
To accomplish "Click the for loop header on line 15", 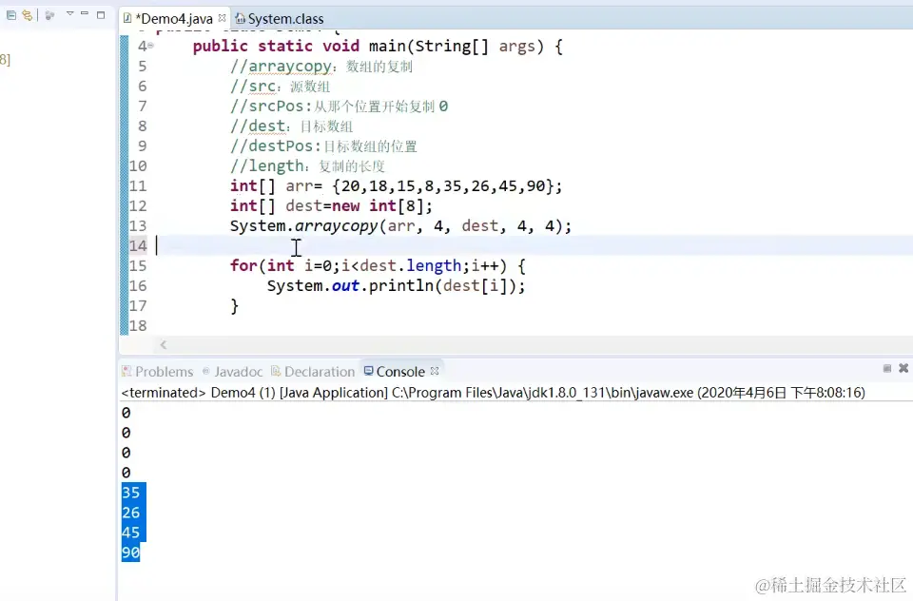I will coord(378,266).
